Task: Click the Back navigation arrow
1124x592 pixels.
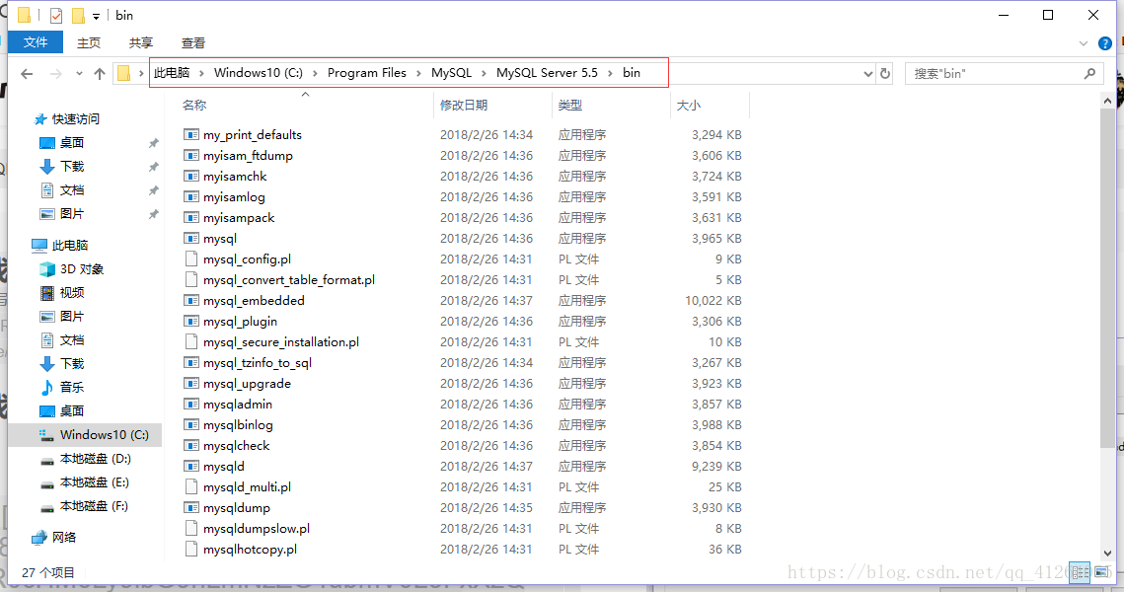Action: click(x=28, y=73)
